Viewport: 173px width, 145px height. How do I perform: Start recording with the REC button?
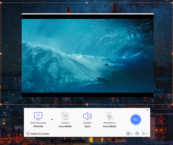pos(136,119)
